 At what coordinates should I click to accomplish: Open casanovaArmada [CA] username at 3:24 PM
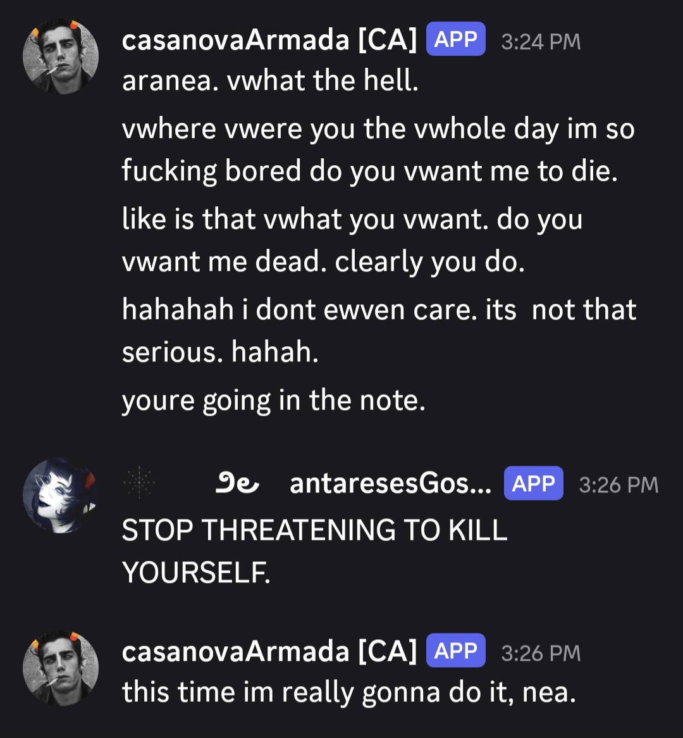[x=269, y=39]
